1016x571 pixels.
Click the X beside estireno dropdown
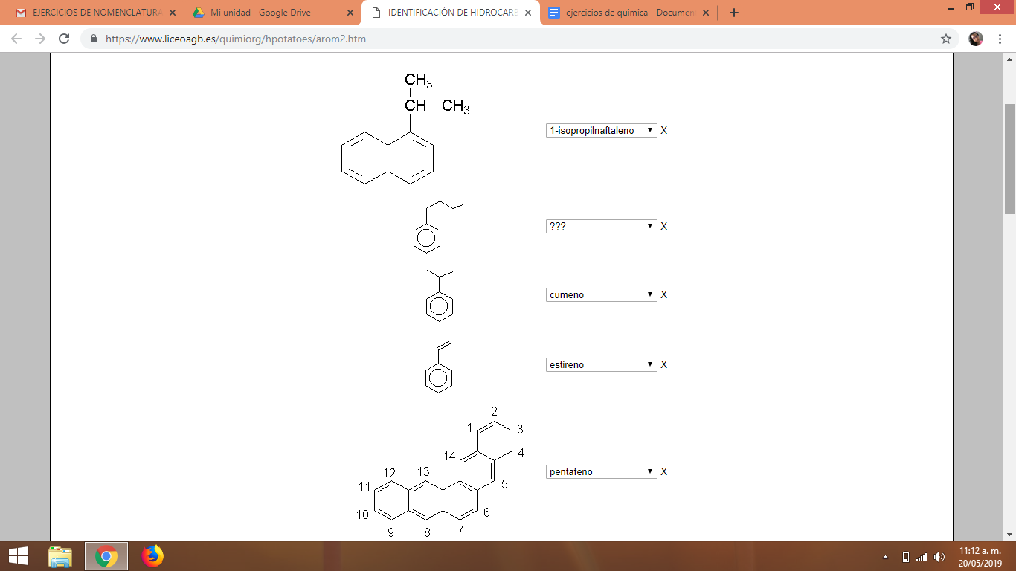[x=664, y=364]
